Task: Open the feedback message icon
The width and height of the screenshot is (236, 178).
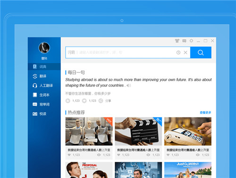Action: pyautogui.click(x=184, y=41)
